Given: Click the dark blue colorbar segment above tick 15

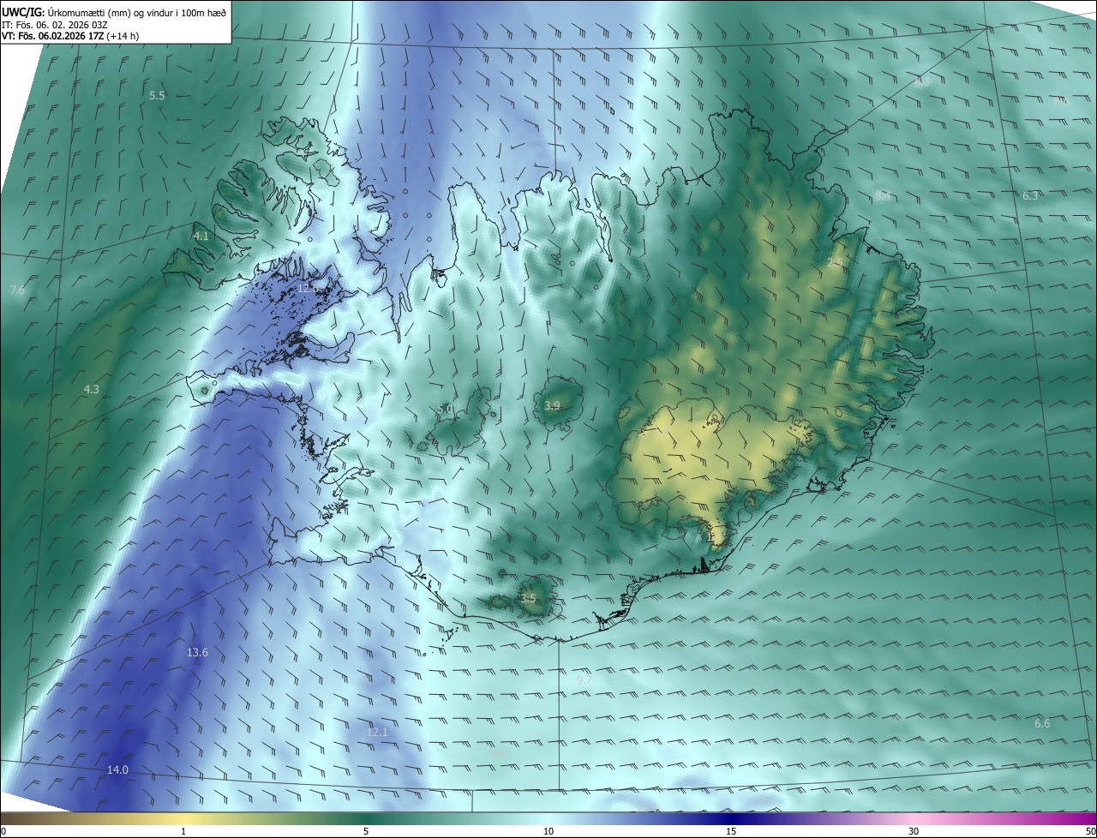Looking at the screenshot, I should coord(731,819).
